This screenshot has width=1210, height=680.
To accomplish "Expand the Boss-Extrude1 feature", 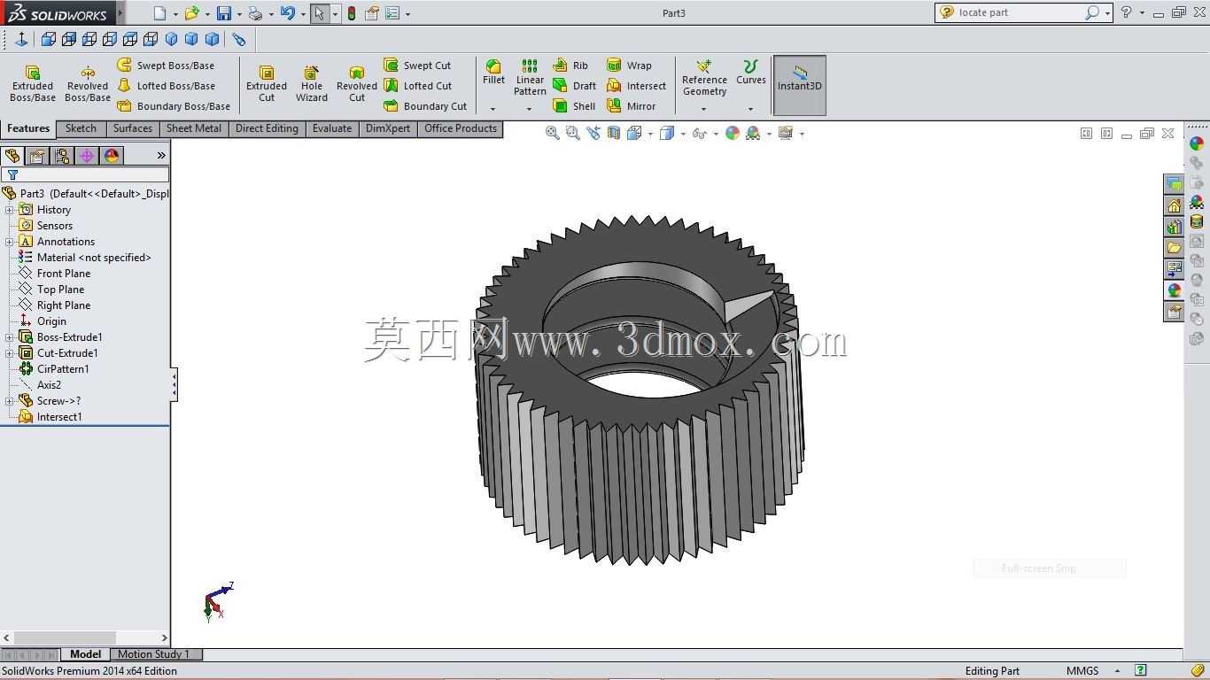I will pos(10,337).
